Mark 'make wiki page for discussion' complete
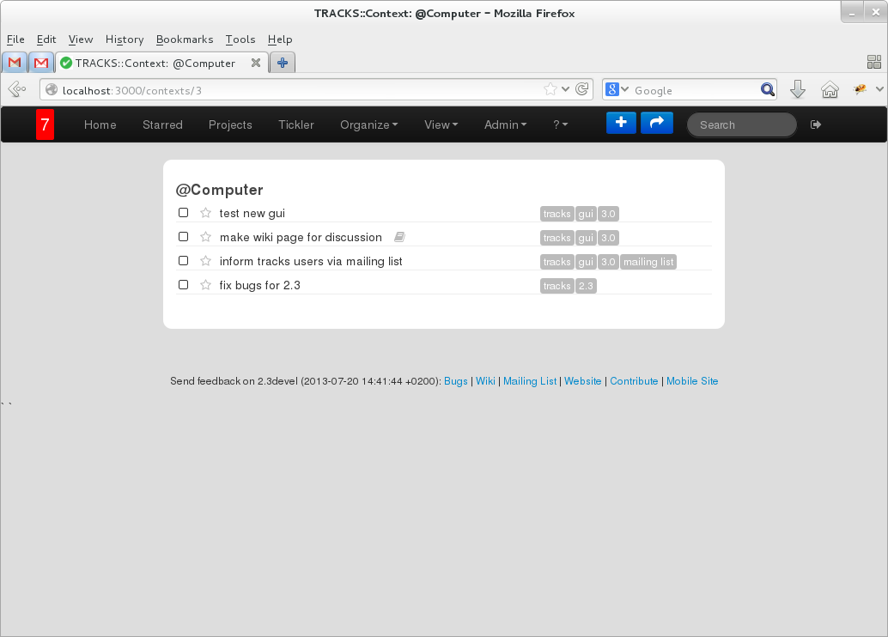The image size is (888, 637). 183,237
